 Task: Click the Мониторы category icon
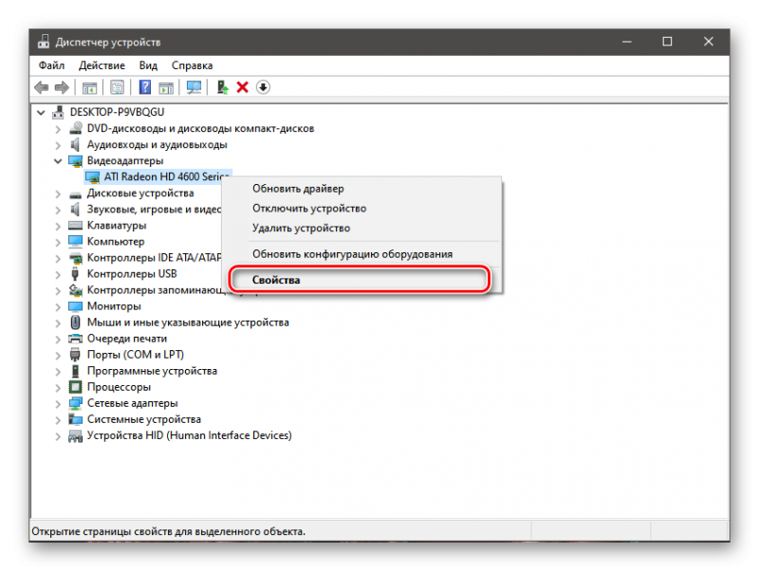76,306
